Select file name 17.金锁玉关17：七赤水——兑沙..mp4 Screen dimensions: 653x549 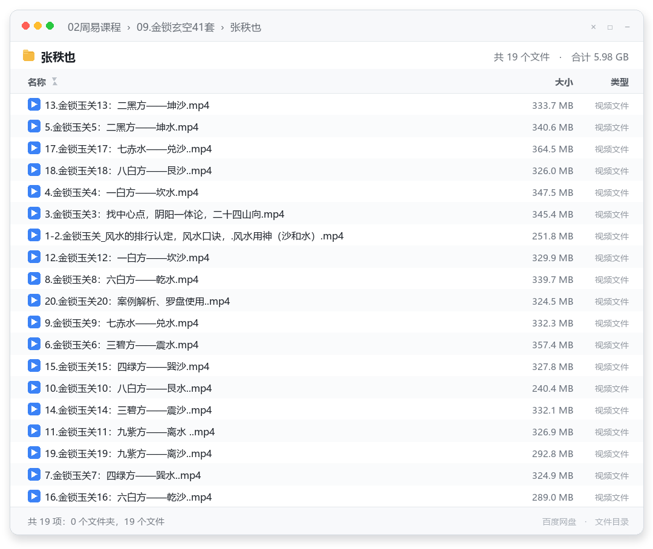[128, 149]
